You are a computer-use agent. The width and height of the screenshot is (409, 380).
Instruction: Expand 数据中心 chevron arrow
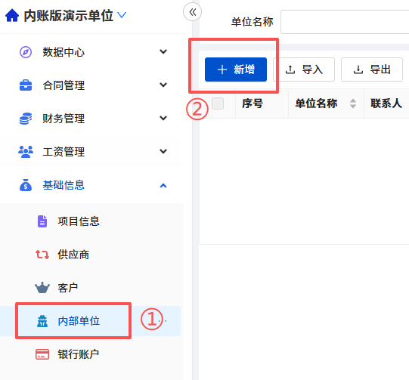click(x=163, y=51)
